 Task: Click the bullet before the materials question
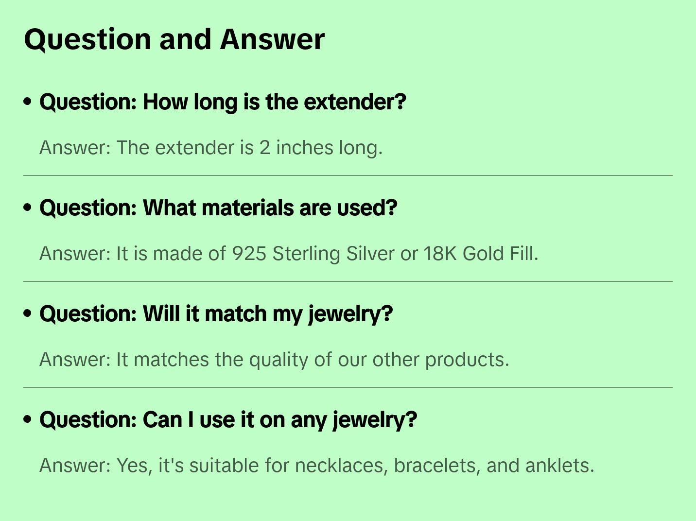(x=28, y=208)
